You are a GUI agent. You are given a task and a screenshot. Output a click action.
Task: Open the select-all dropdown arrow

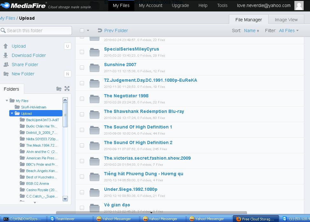[x=88, y=31]
